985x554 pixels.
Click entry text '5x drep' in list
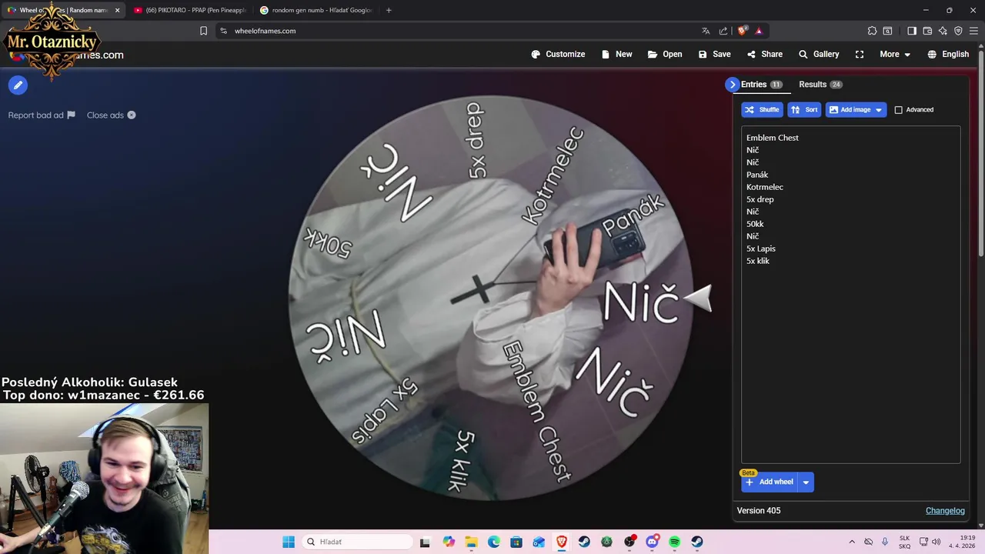pos(760,199)
